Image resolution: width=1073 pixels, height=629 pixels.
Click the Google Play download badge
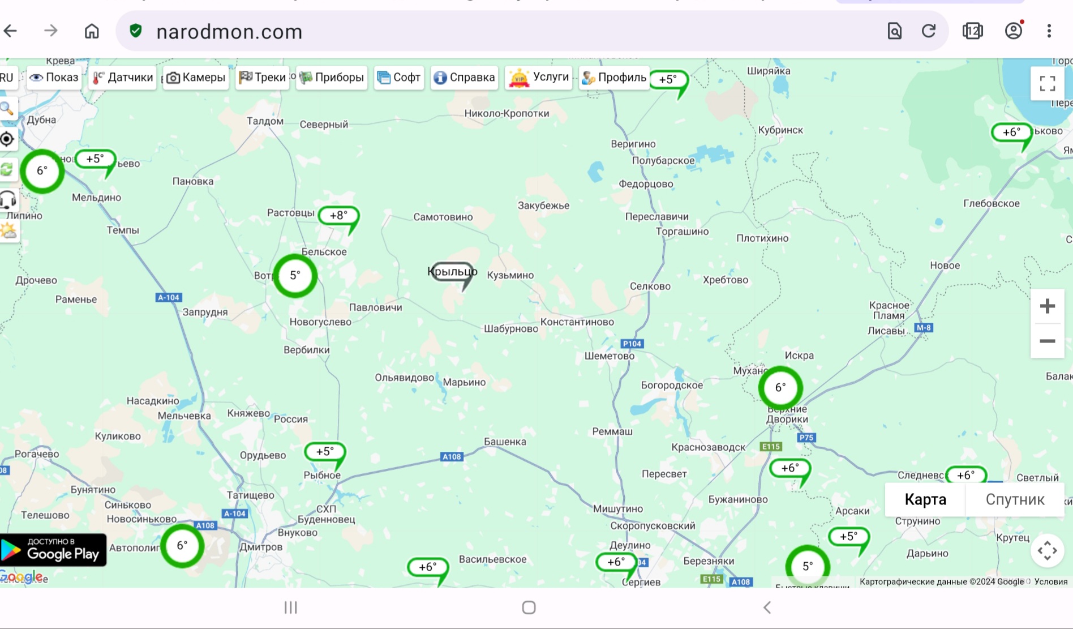point(53,550)
